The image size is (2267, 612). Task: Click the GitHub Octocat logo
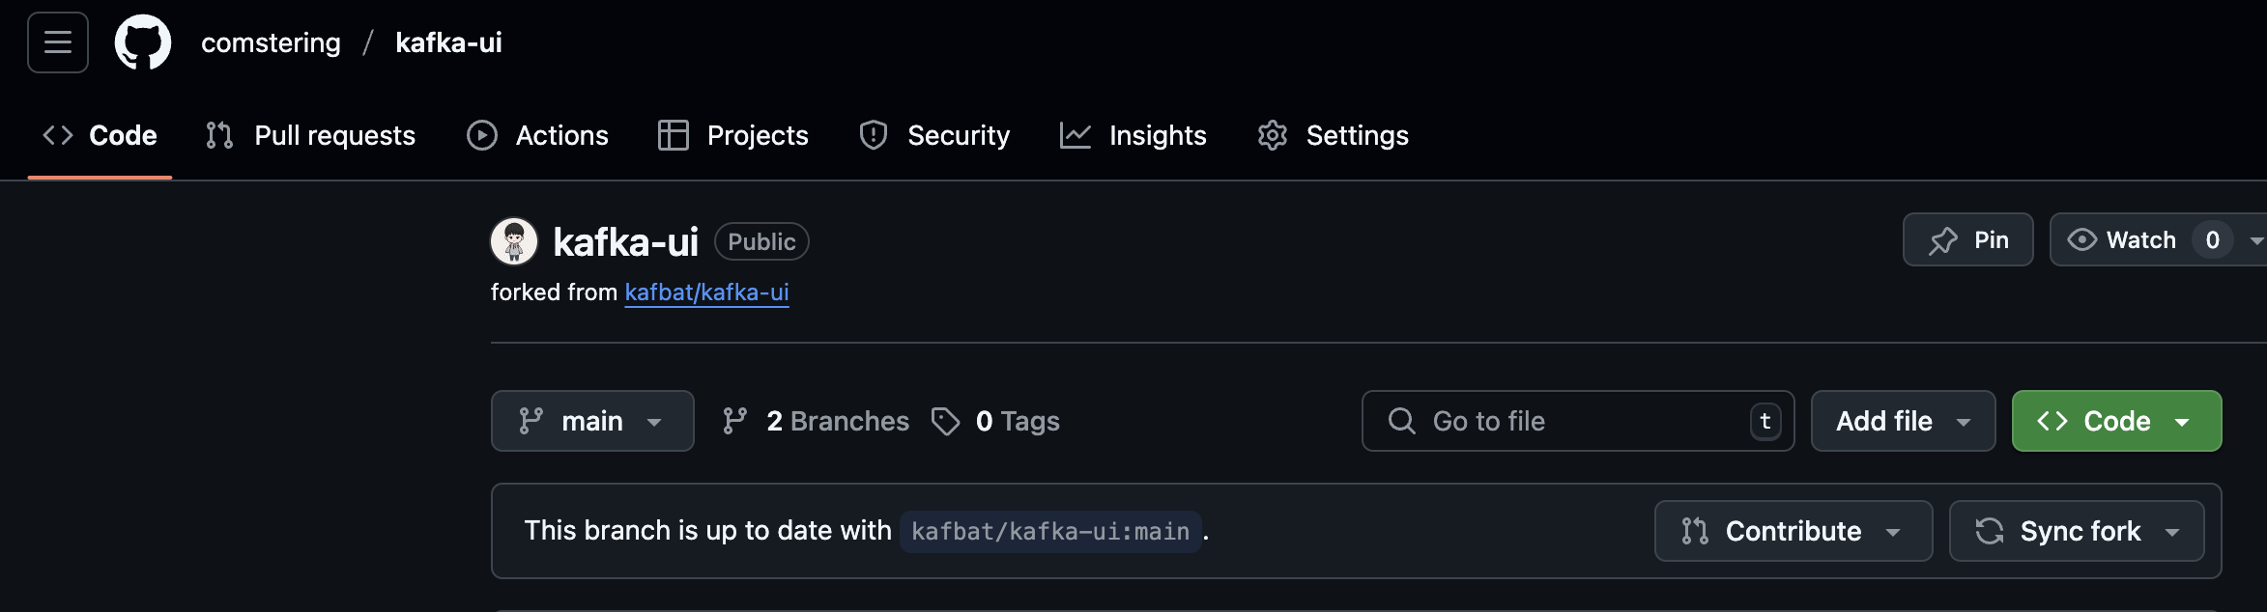[x=143, y=42]
